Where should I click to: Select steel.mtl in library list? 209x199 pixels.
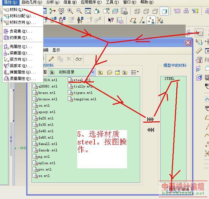(x=79, y=80)
